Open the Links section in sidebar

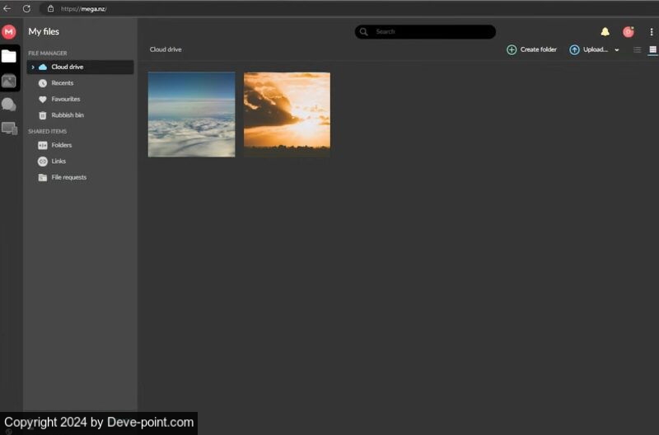[58, 161]
